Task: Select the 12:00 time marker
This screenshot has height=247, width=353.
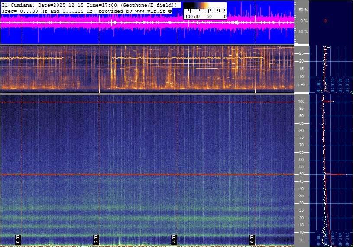Action: tap(96, 239)
